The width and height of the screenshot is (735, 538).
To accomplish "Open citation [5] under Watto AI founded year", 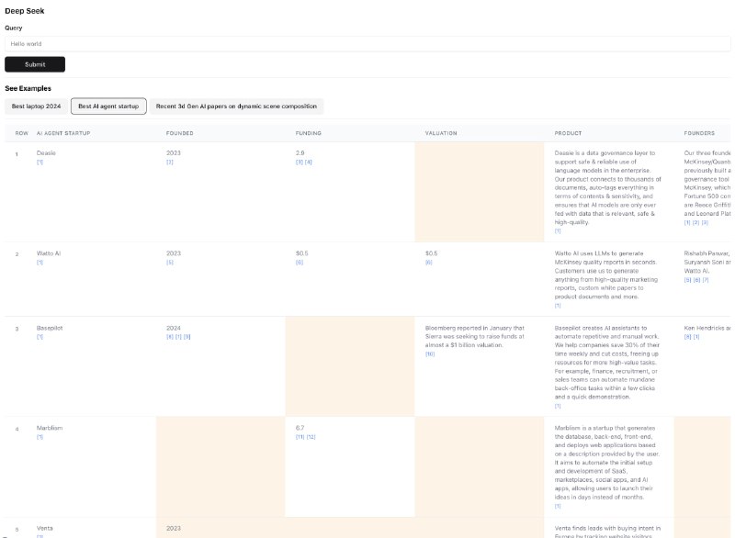I will point(170,263).
